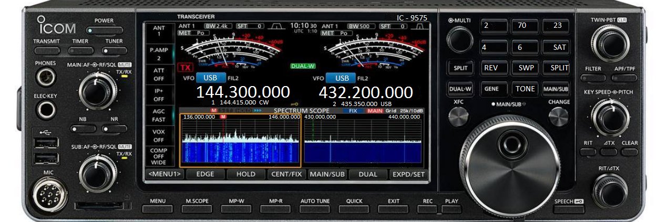Click the <MENU1> softkey
Viewport: 667px width, 222px height.
coord(165,174)
